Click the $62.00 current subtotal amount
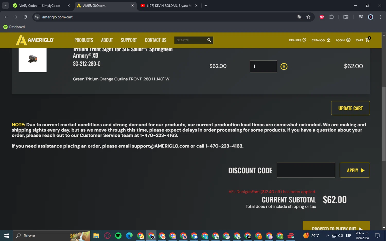This screenshot has height=241, width=386. 335,200
